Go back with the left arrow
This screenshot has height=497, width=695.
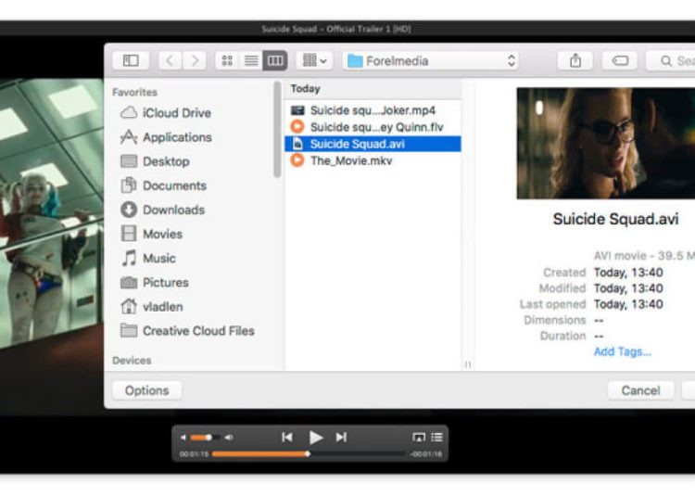[x=170, y=60]
